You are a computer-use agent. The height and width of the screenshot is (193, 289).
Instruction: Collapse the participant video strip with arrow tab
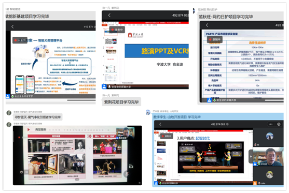point(251,156)
